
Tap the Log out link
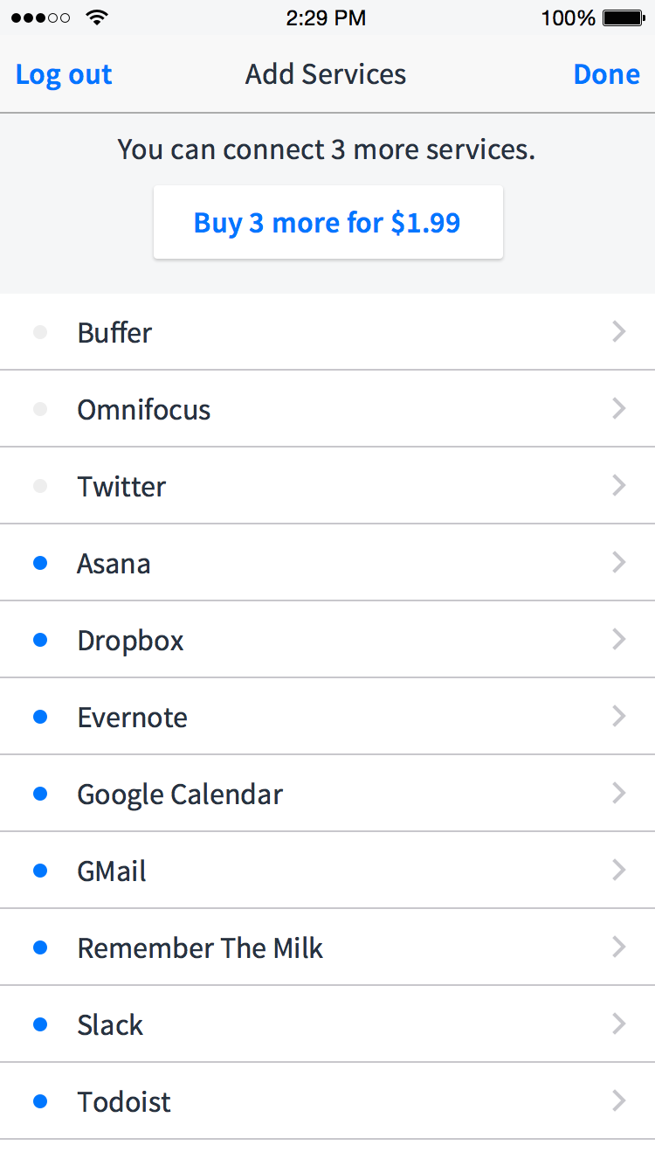pyautogui.click(x=63, y=74)
